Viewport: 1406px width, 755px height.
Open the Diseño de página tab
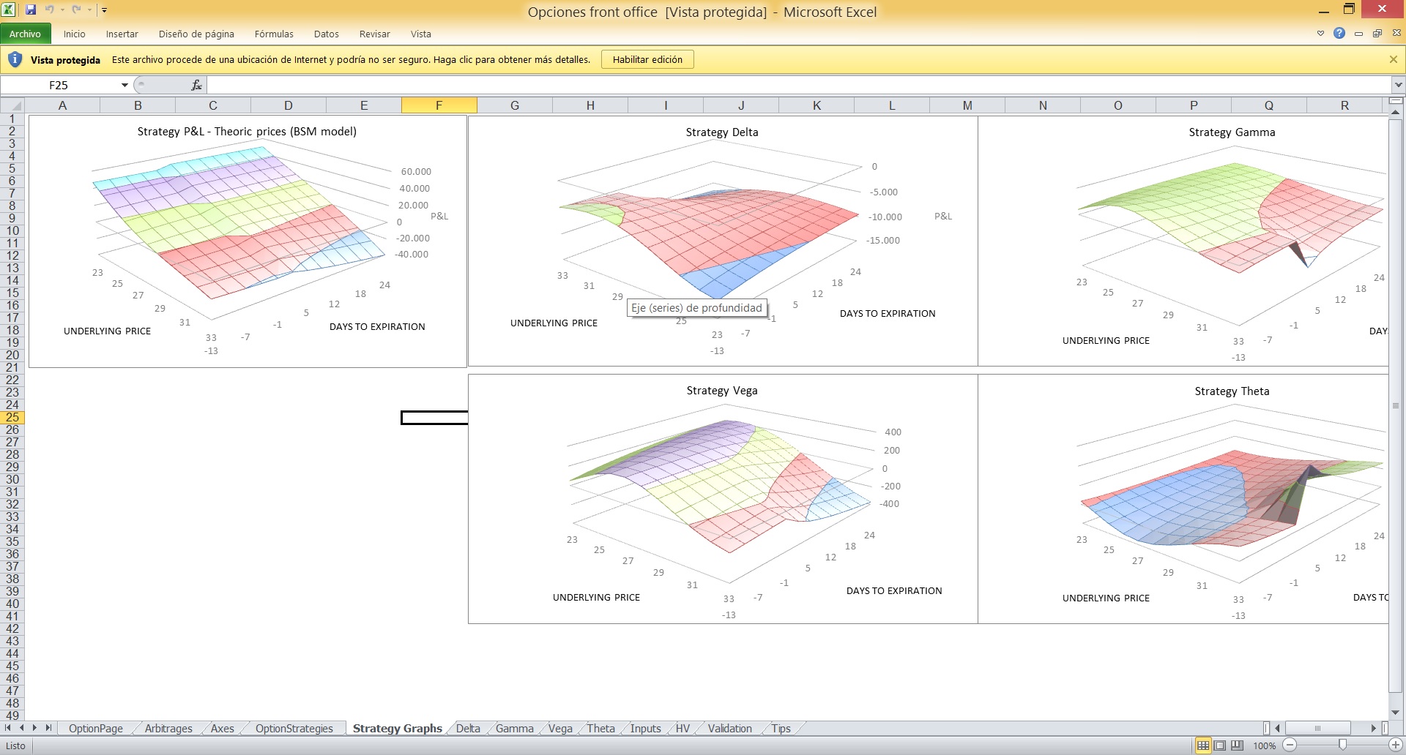coord(196,34)
